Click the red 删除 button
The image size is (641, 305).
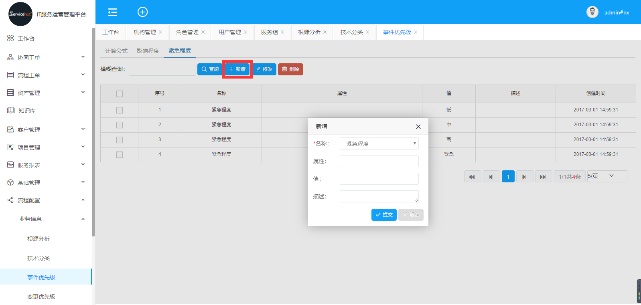pos(290,69)
